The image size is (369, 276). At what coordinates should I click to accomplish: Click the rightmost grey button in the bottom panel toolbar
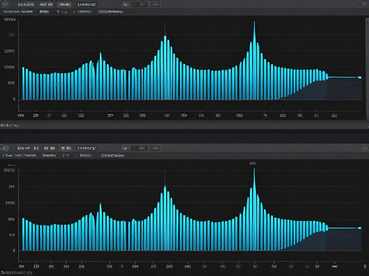pos(155,148)
